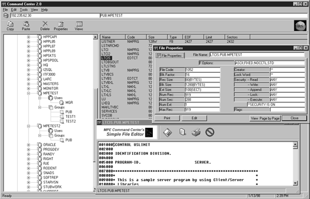Collapse the Users node under MPETEST
Viewport: 310px width, 199px height.
(x=39, y=98)
